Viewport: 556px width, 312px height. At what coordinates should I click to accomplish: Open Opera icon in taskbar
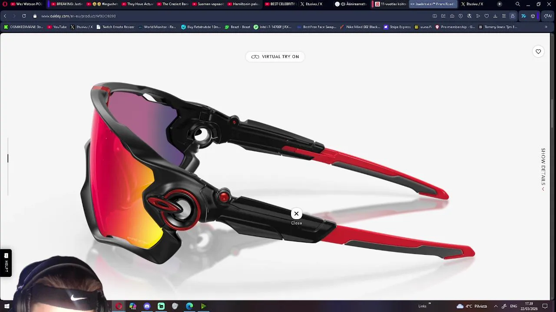[x=119, y=306]
